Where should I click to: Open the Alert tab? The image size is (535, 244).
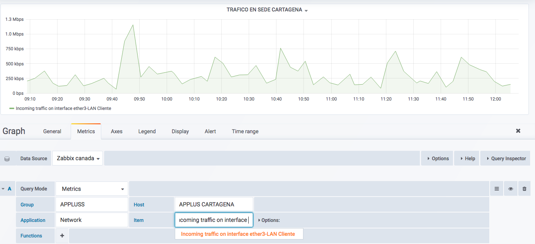point(210,131)
